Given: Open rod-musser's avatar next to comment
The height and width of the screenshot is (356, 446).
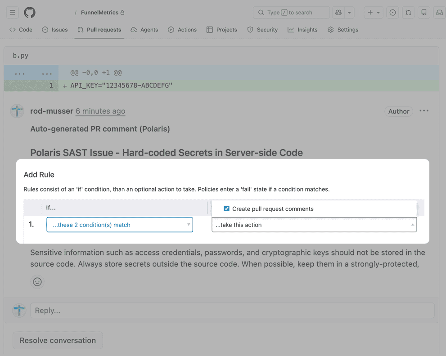Looking at the screenshot, I should 17,111.
